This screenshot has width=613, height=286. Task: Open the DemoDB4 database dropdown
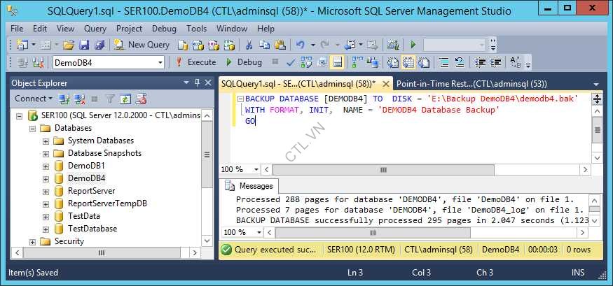[160, 62]
